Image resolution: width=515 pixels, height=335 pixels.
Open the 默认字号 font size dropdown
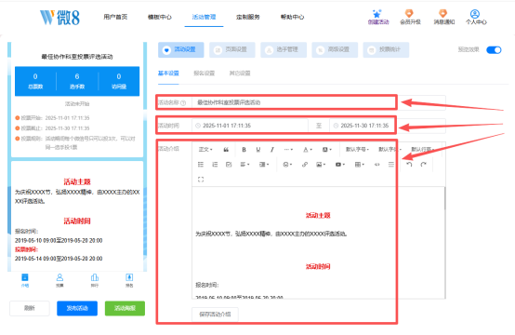[357, 150]
